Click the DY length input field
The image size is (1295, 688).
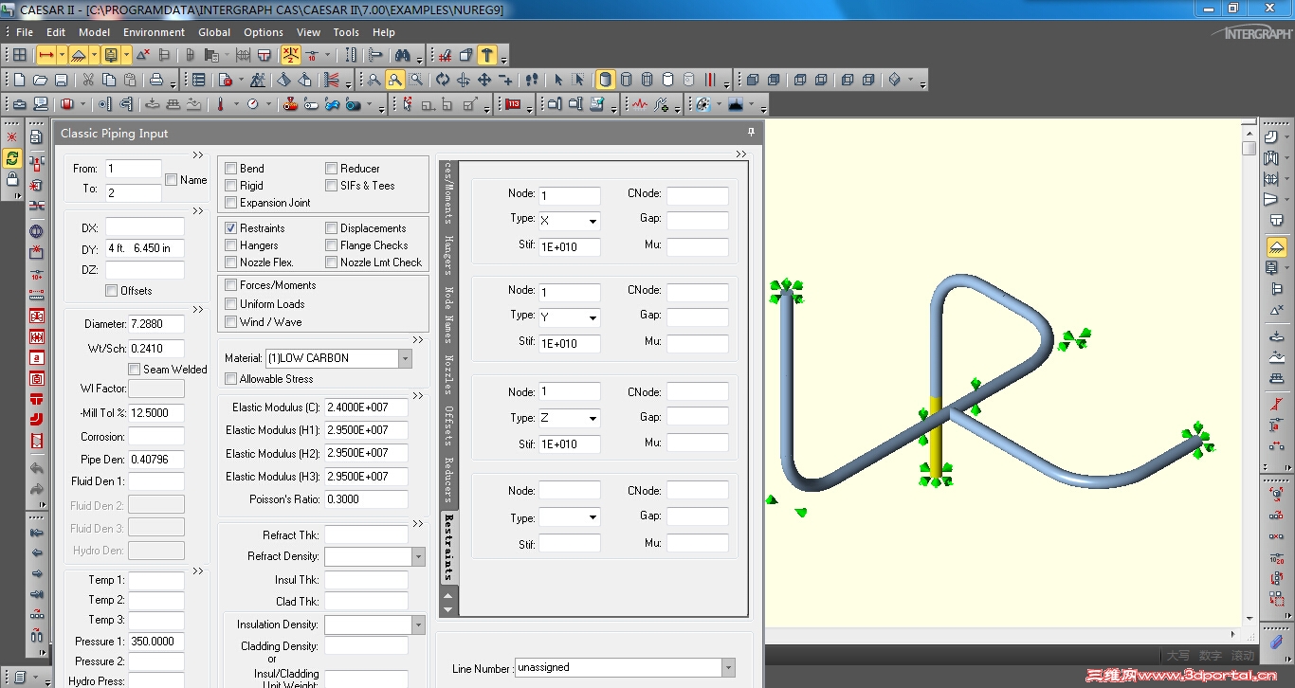145,248
